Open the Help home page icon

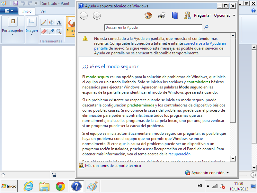148,15
